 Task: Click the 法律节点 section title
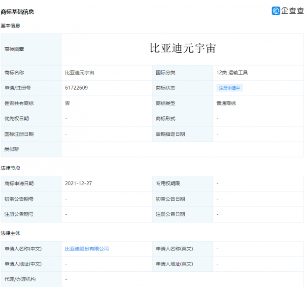coord(10,168)
